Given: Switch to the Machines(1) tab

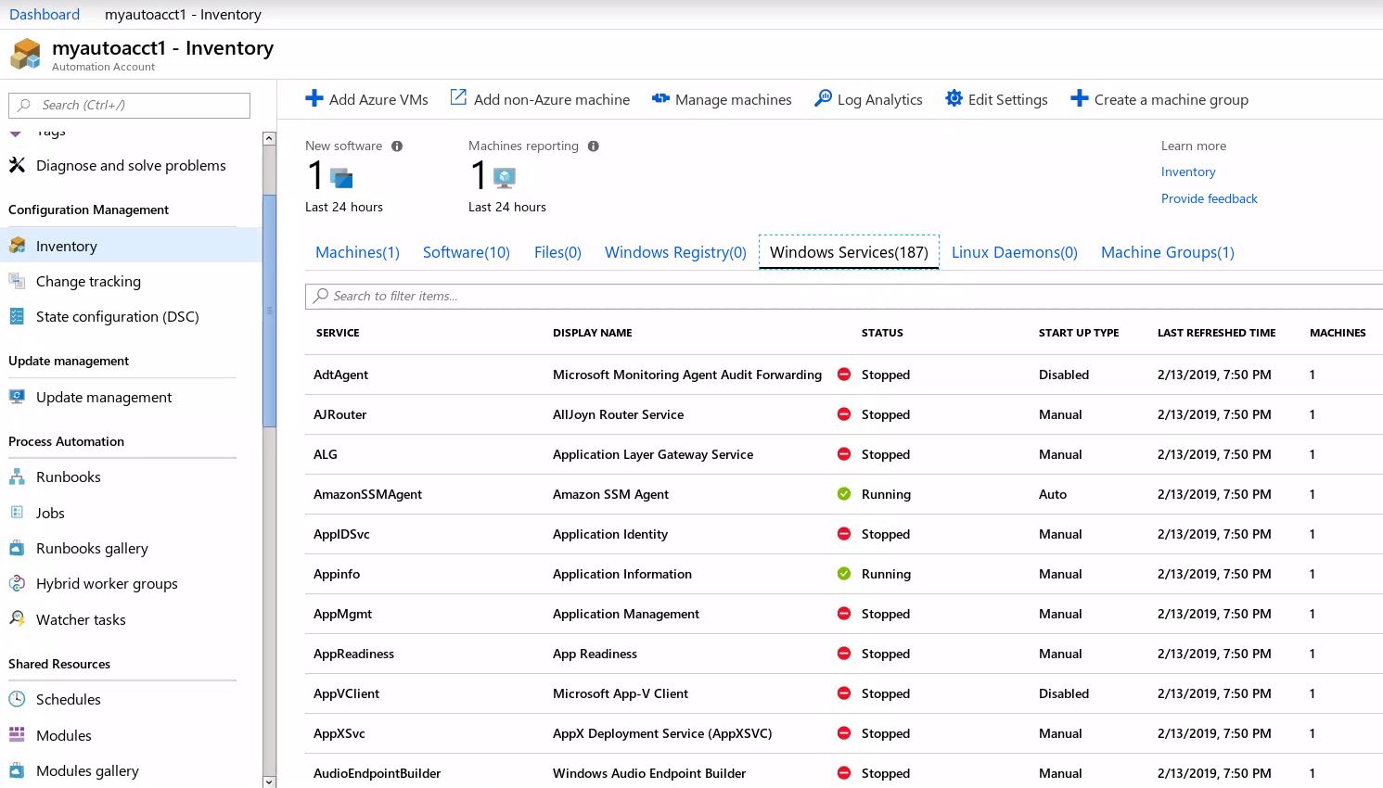Looking at the screenshot, I should (x=357, y=252).
